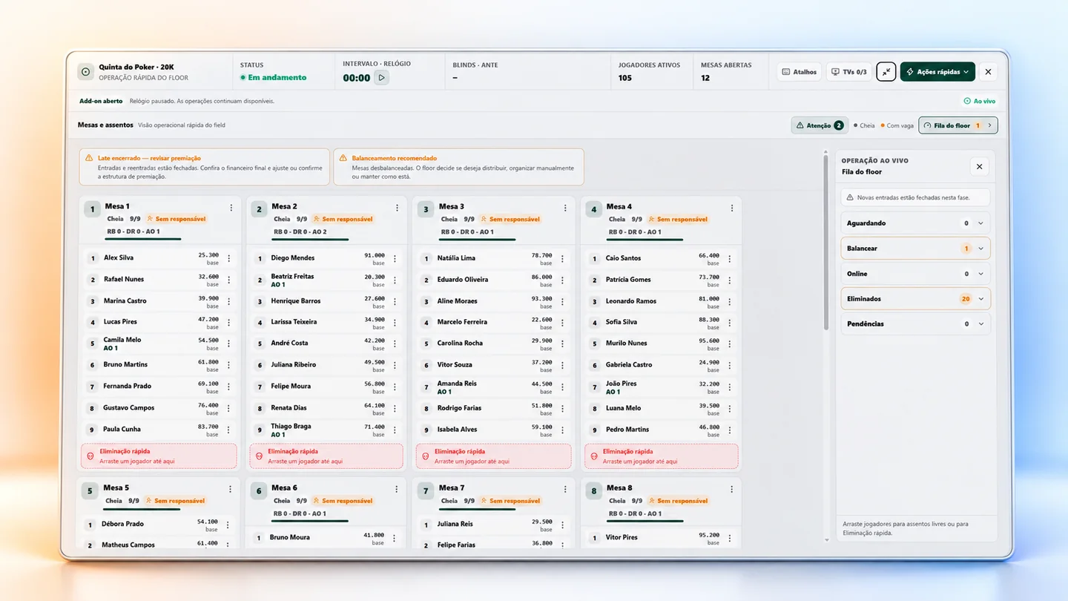This screenshot has width=1068, height=601.
Task: Open player options for Paula Cunha
Action: (x=228, y=430)
